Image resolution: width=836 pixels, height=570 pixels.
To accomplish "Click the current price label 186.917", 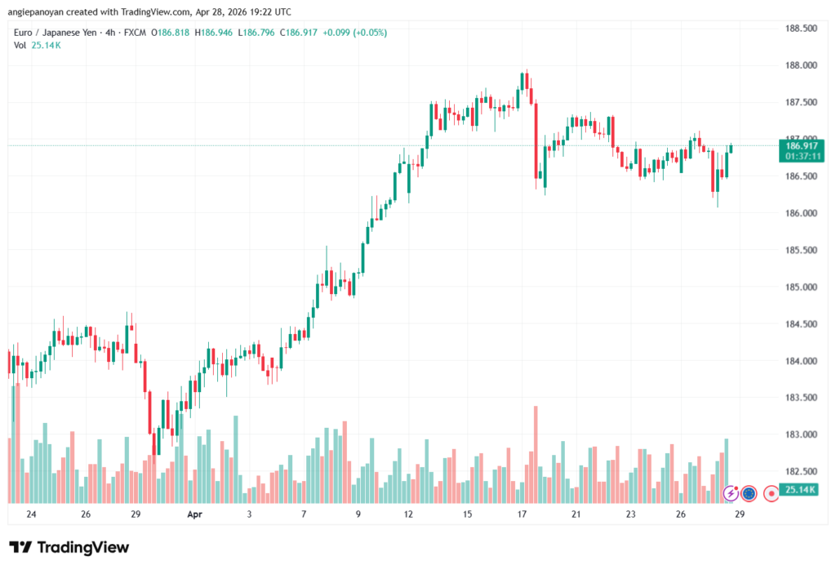I will click(x=798, y=144).
